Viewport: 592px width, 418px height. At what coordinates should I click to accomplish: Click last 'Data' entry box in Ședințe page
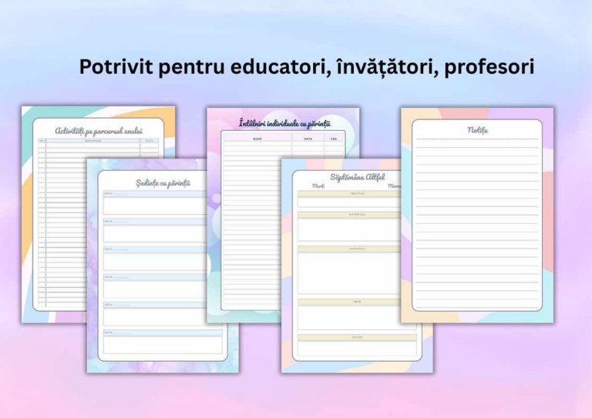tap(163, 344)
